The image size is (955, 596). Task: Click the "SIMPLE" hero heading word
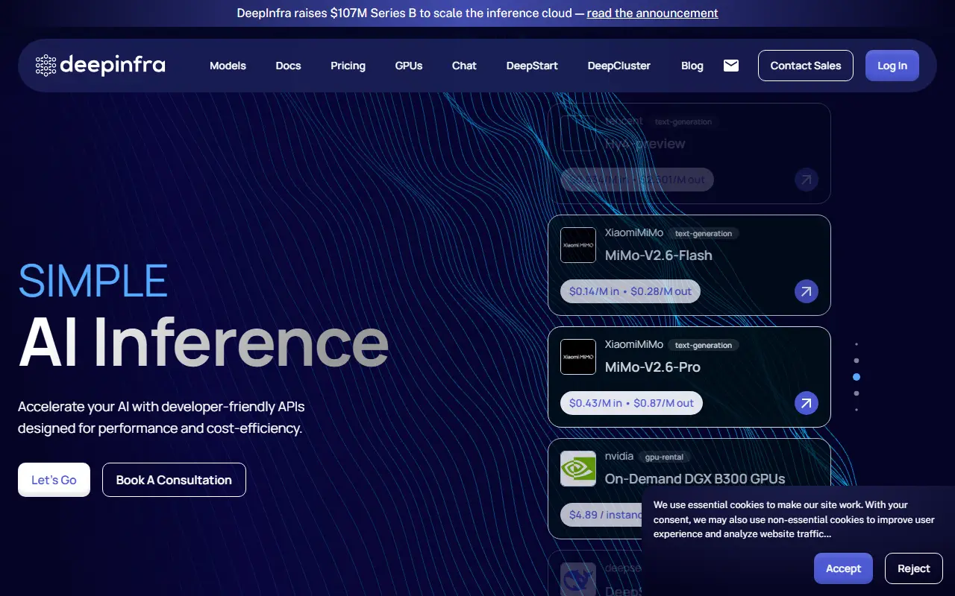click(93, 280)
